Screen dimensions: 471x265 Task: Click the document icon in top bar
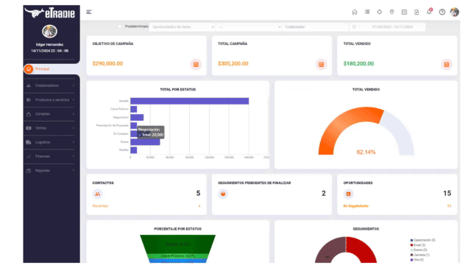click(417, 12)
